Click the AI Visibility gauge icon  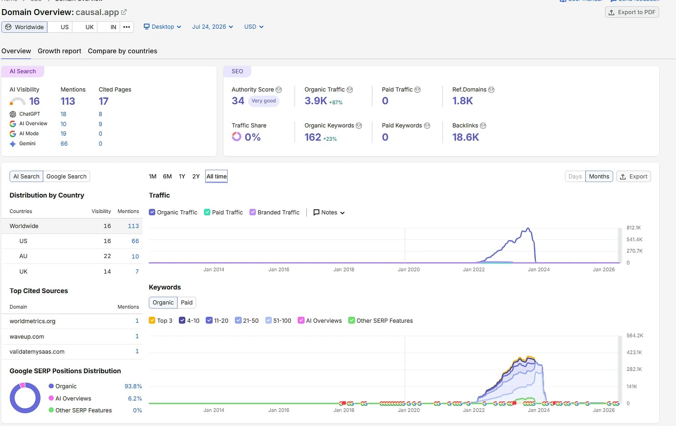[17, 101]
